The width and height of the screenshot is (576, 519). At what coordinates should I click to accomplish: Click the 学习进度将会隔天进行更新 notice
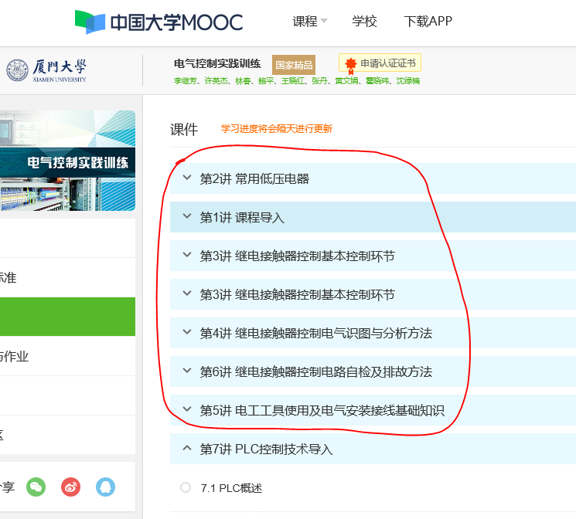pyautogui.click(x=277, y=129)
